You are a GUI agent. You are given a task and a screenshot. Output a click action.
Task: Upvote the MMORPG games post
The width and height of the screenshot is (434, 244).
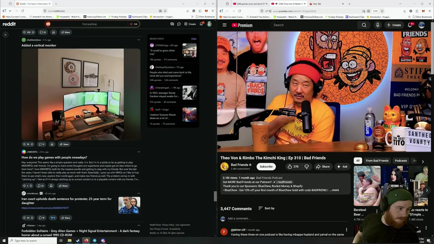pyautogui.click(x=24, y=186)
